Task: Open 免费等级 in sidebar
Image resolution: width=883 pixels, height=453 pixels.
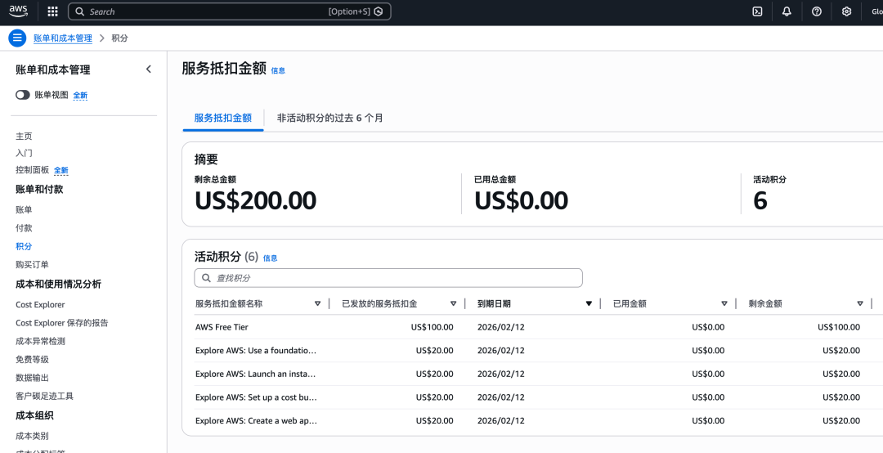Action: [x=33, y=359]
